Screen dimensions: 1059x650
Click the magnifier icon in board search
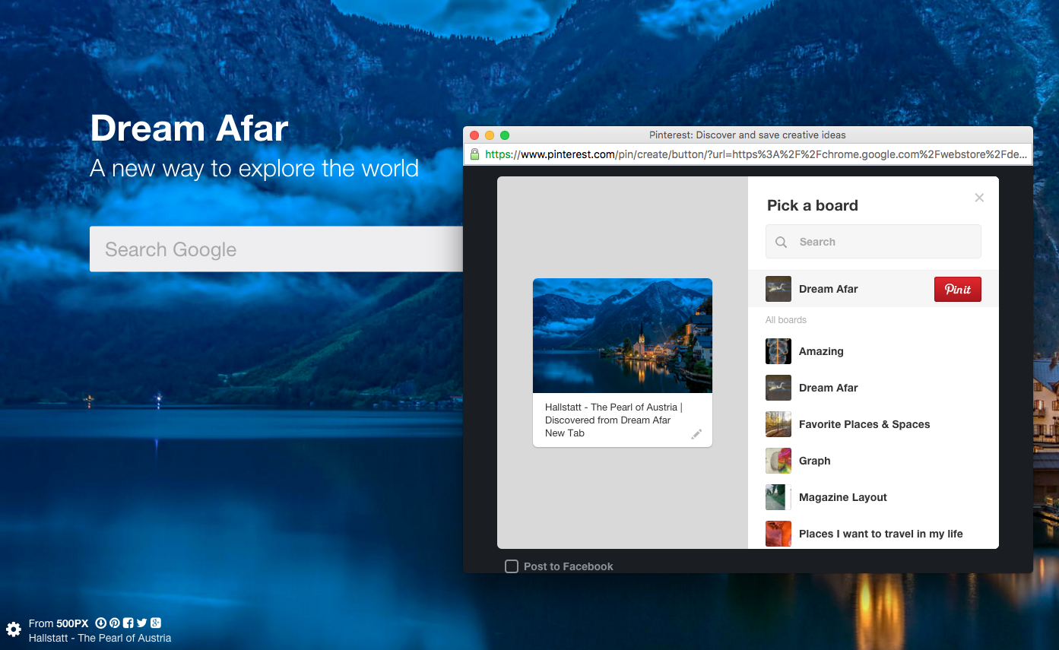(781, 241)
